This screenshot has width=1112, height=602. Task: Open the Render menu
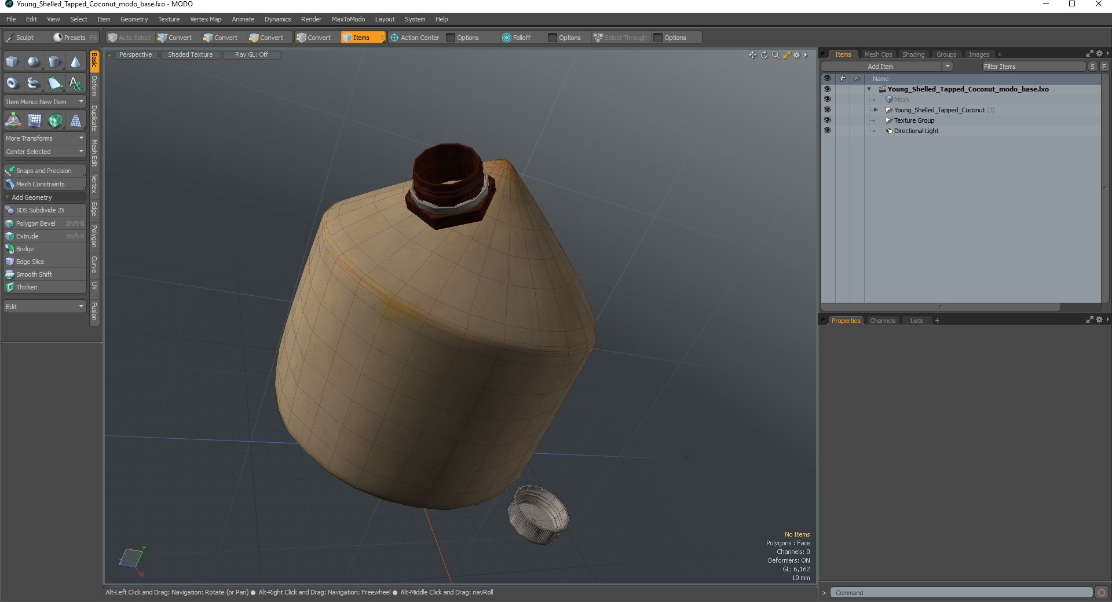tap(311, 19)
